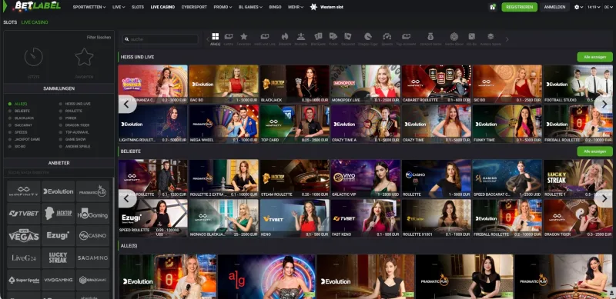Image resolution: width=616 pixels, height=299 pixels.
Task: Filter by SA Gaming provider logo
Action: [92, 257]
